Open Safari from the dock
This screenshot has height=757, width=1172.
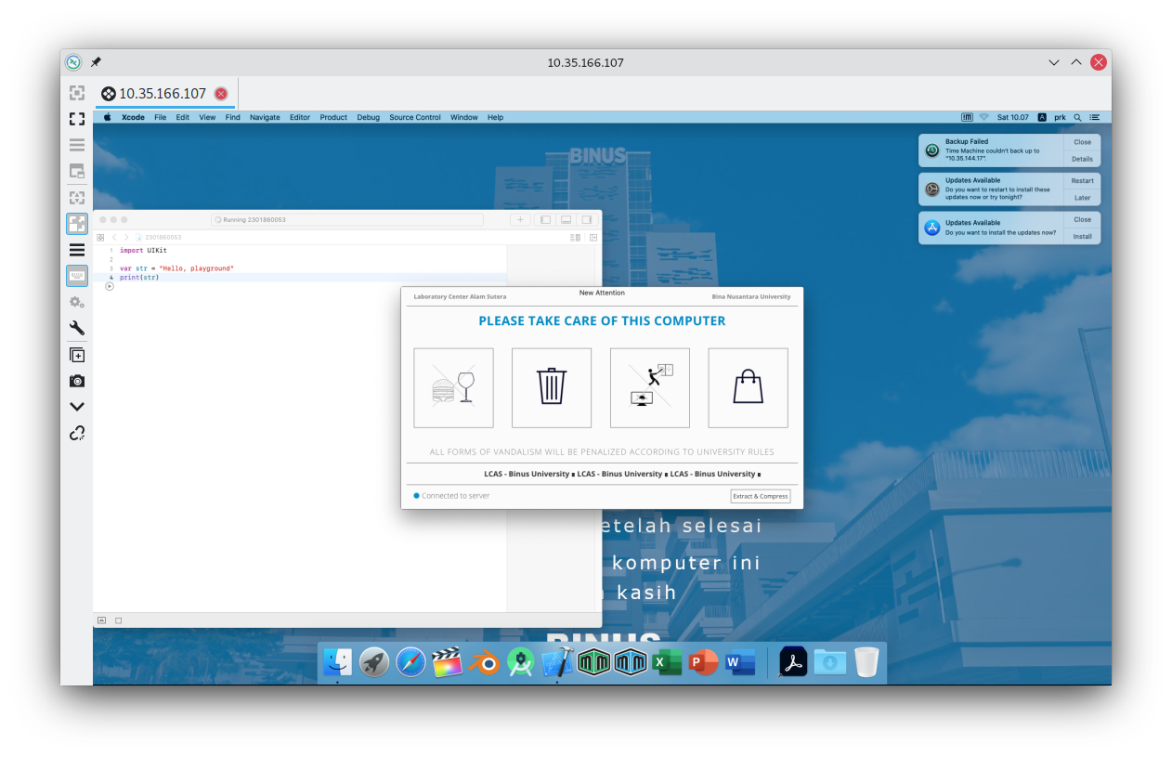point(410,662)
